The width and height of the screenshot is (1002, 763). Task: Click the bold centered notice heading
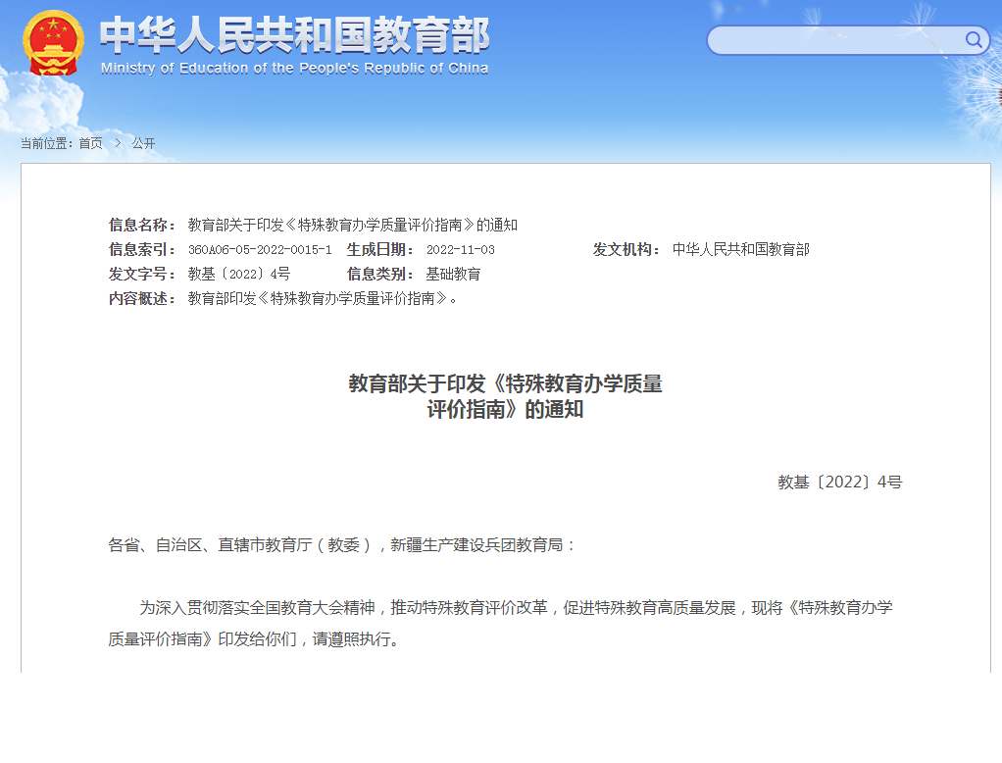coord(505,396)
